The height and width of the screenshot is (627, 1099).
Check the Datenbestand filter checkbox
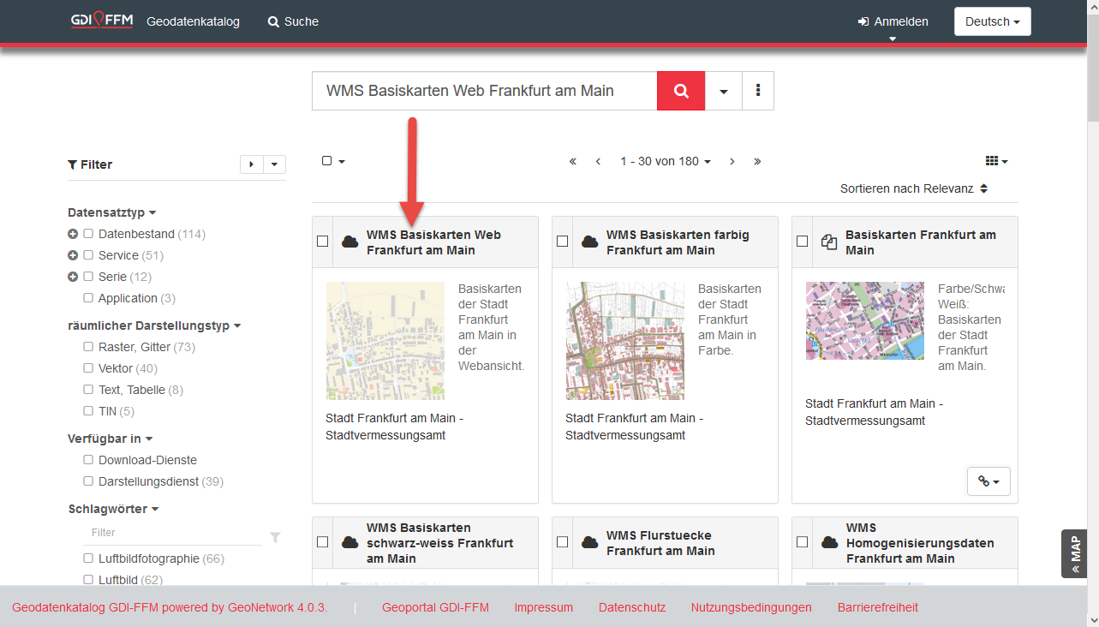coord(88,234)
